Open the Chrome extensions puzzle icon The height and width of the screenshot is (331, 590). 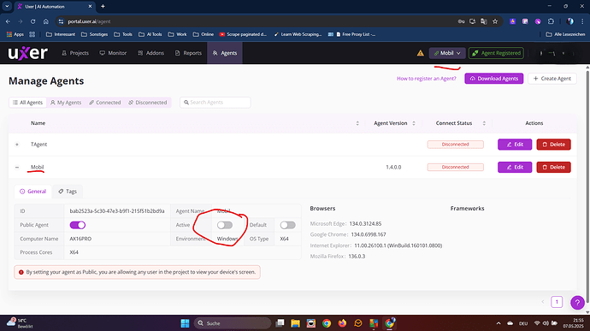(x=551, y=21)
